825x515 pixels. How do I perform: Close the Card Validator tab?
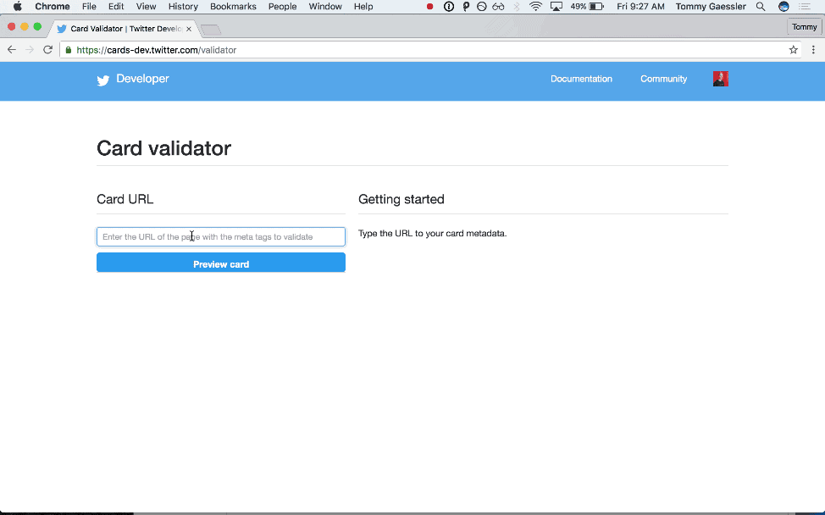tap(189, 29)
